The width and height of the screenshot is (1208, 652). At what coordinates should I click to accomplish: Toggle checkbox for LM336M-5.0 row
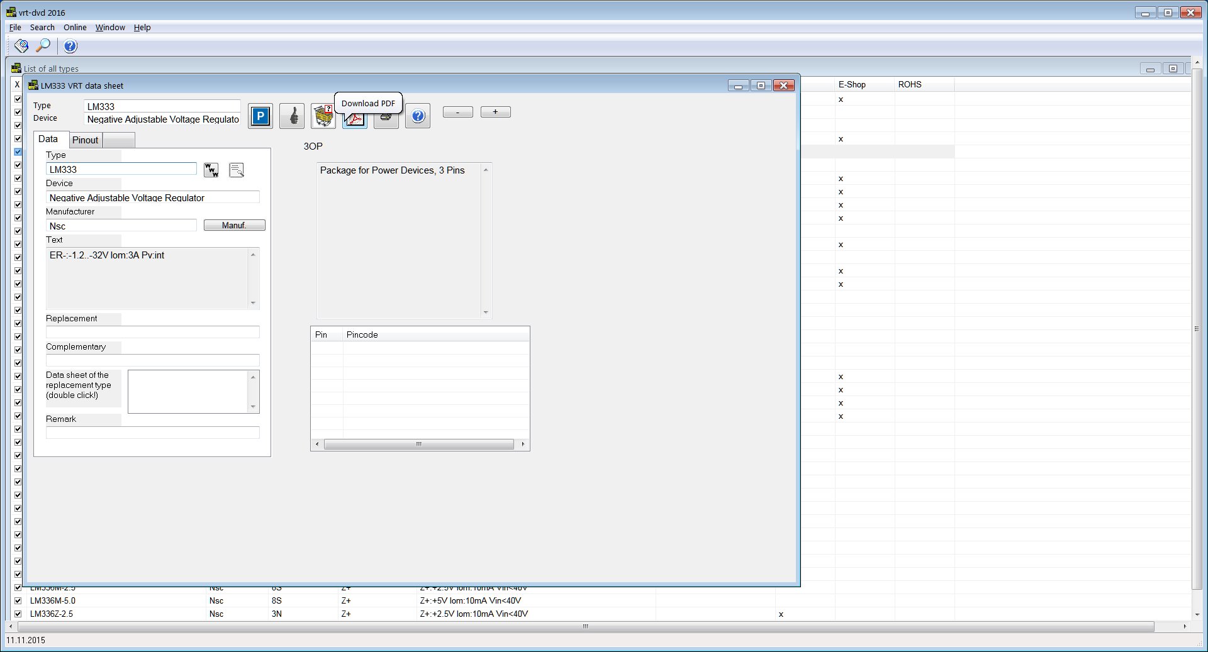pyautogui.click(x=18, y=600)
